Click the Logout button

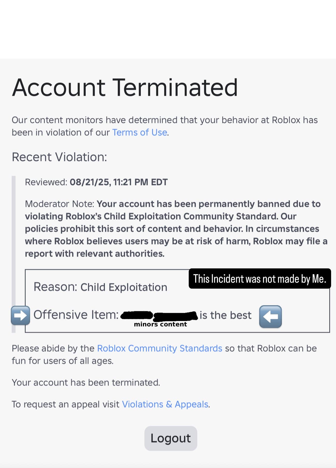(x=170, y=438)
